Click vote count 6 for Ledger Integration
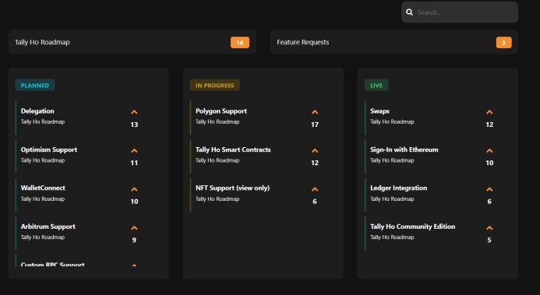 pyautogui.click(x=489, y=202)
